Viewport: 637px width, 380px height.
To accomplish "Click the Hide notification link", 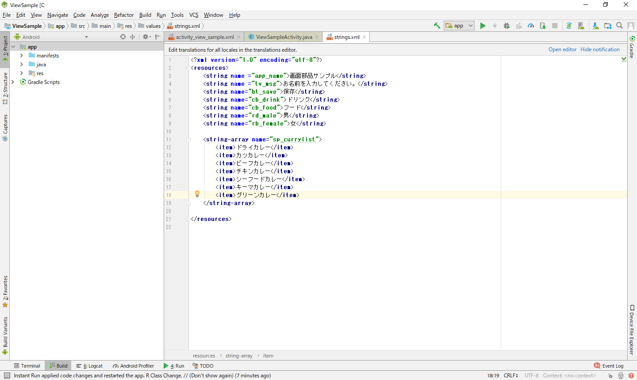I will click(x=600, y=49).
